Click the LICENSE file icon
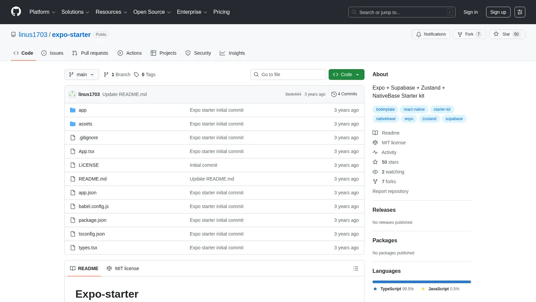The image size is (536, 302). click(73, 165)
